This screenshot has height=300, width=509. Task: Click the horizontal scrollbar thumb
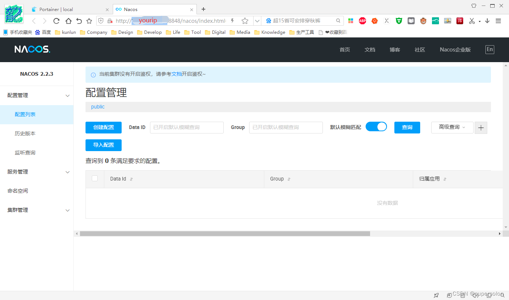click(225, 233)
